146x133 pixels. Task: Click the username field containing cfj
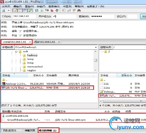pyautogui.click(x=64, y=16)
